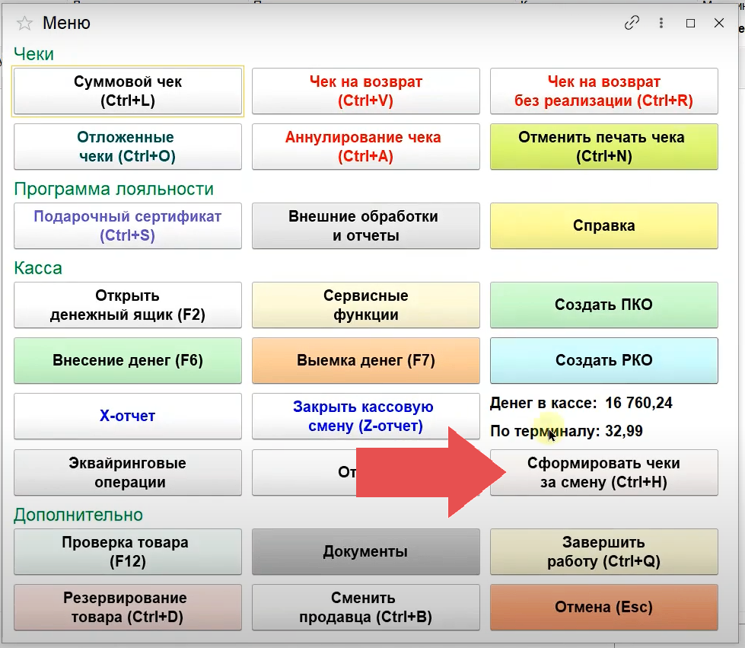The height and width of the screenshot is (648, 745).
Task: Click Внесение денег (F6)
Action: [x=128, y=361]
